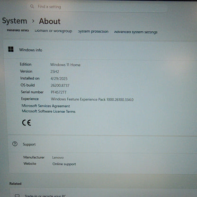Viewport: 197px width, 197px height.
Task: Click the CE mark icon
Action: pyautogui.click(x=27, y=123)
